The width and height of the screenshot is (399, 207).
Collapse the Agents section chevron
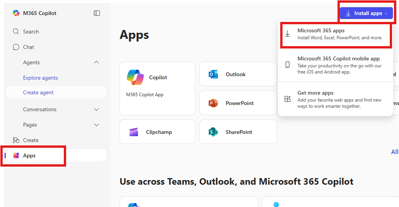point(96,62)
